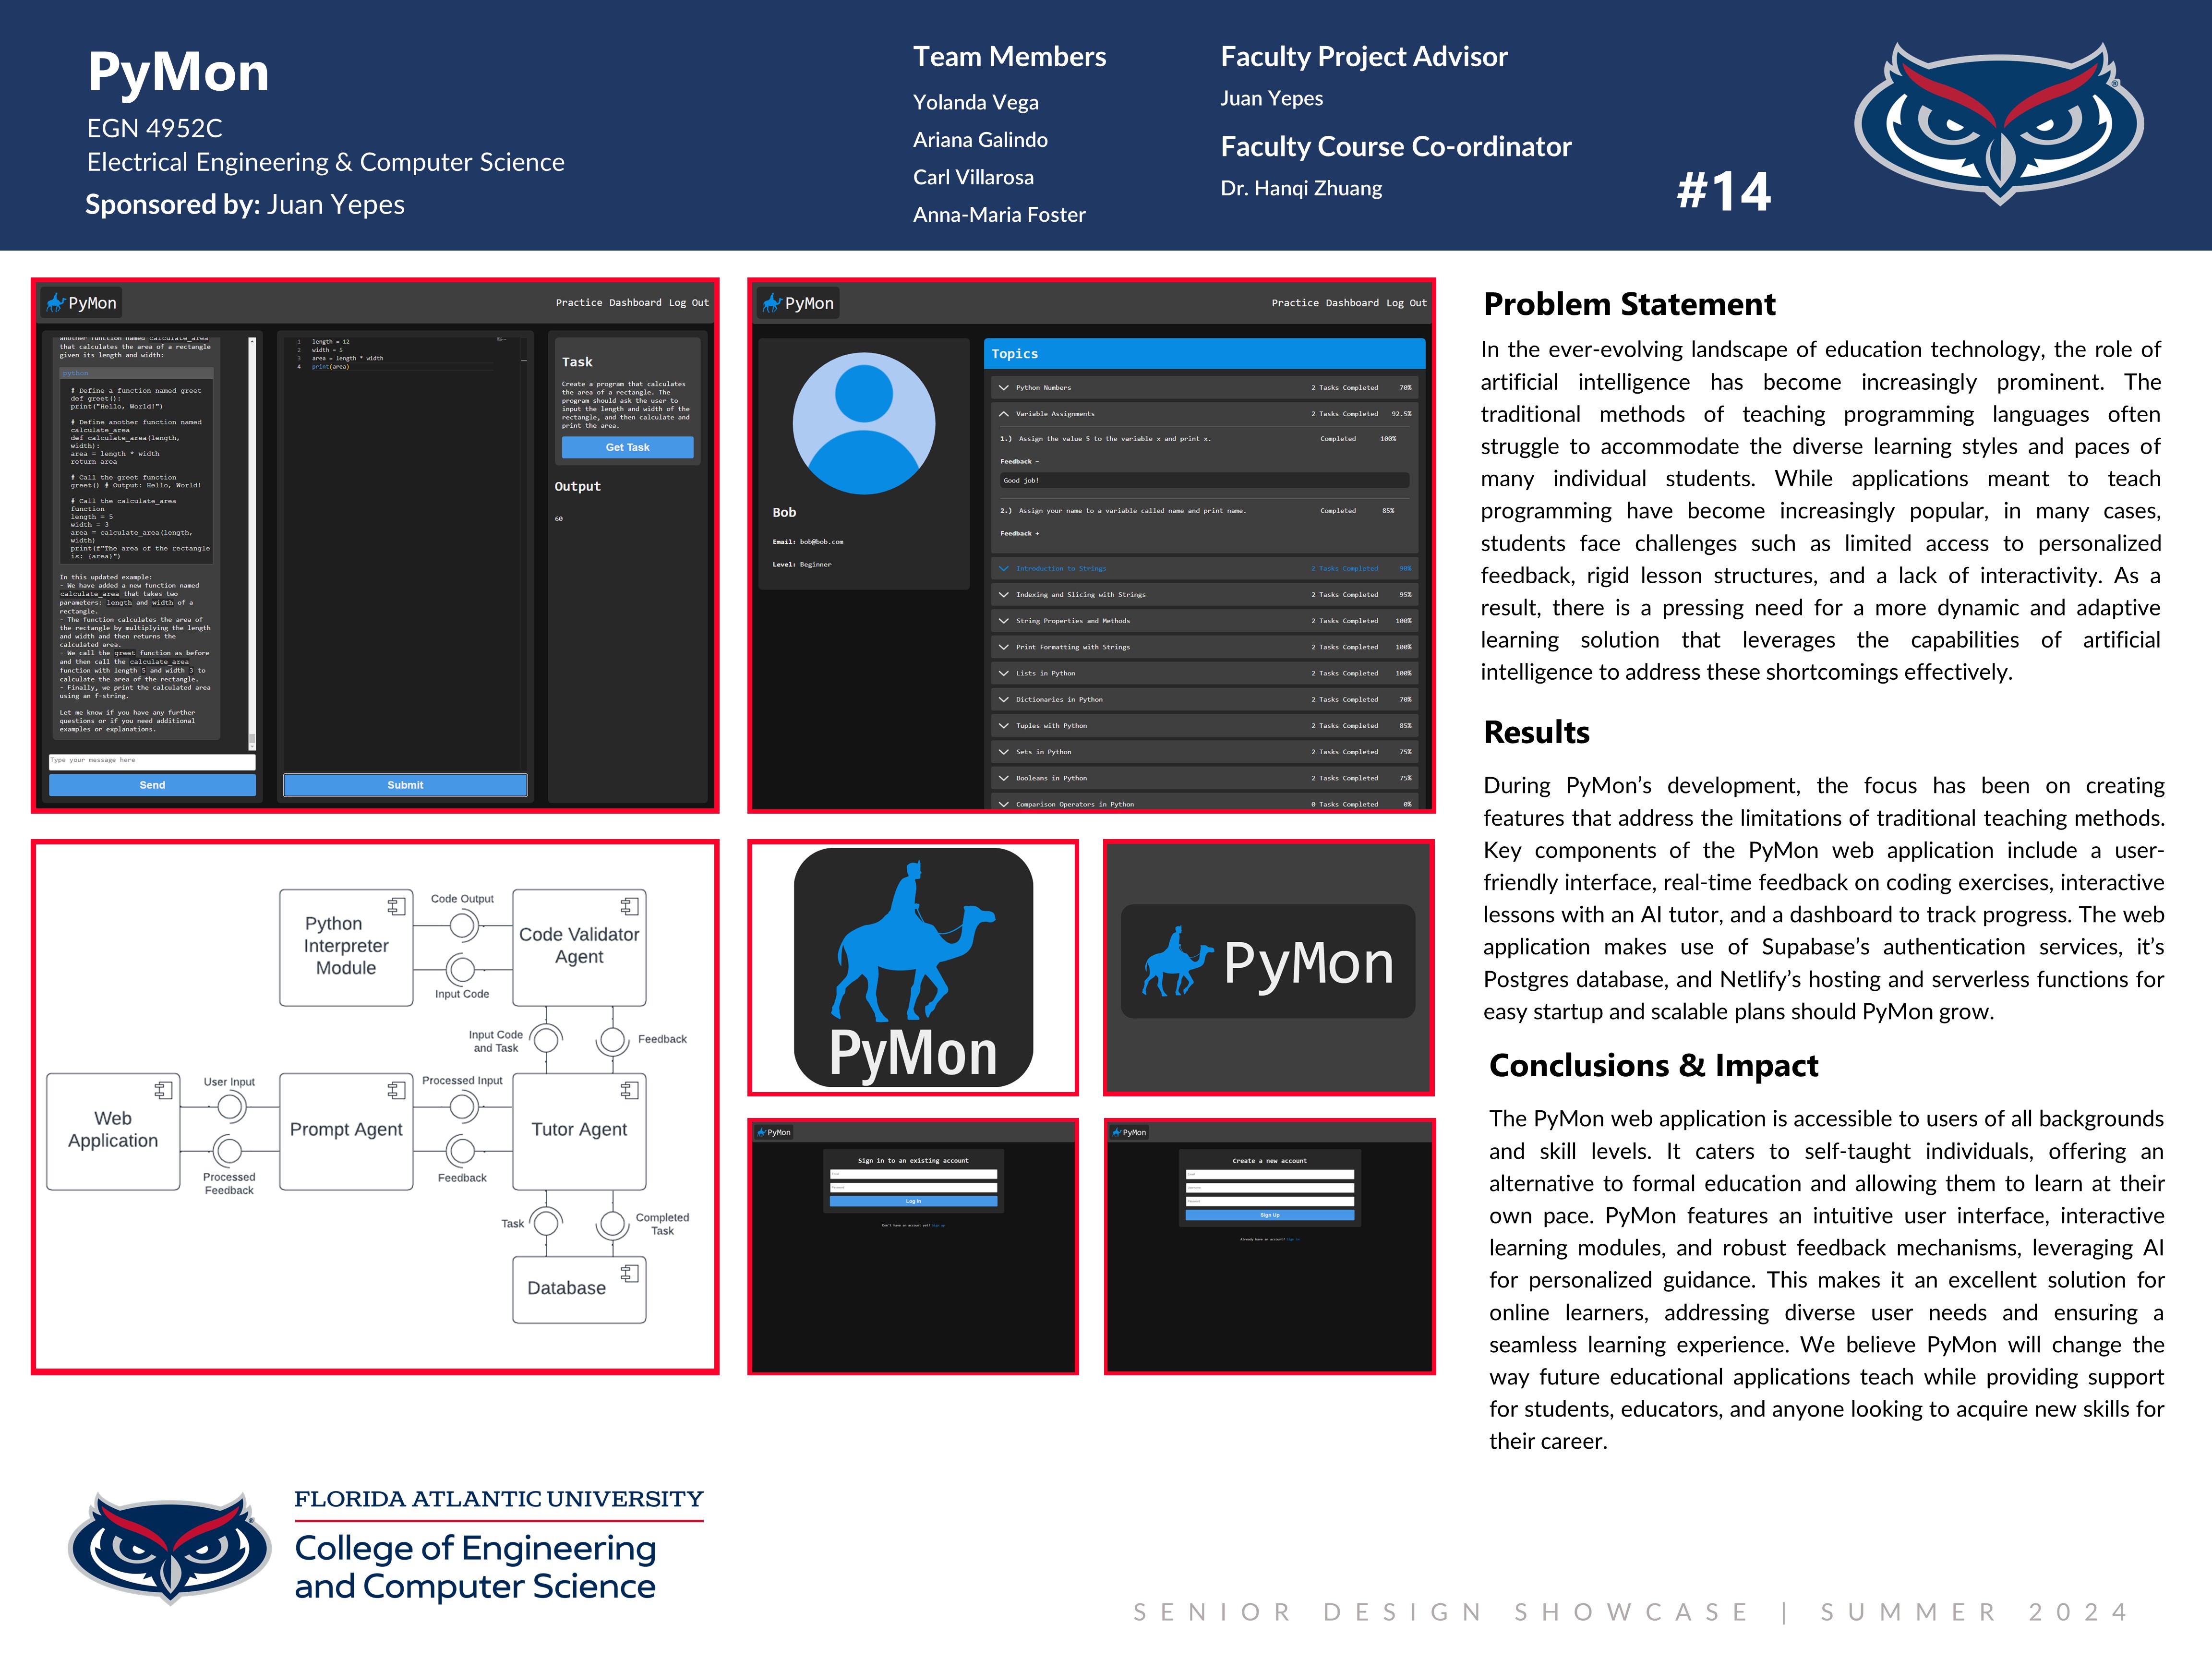Viewport: 2212px width, 1659px height.
Task: Click the 'Type your message here' input field
Action: [x=152, y=761]
